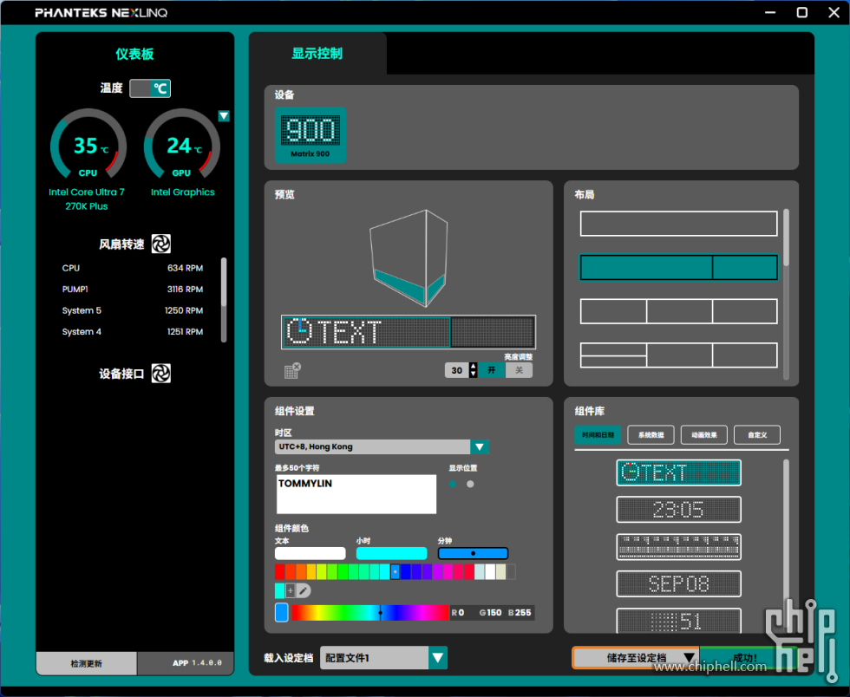Image resolution: width=850 pixels, height=697 pixels.
Task: Open the UTC+8 Hong Kong timezone dropdown
Action: coord(480,447)
